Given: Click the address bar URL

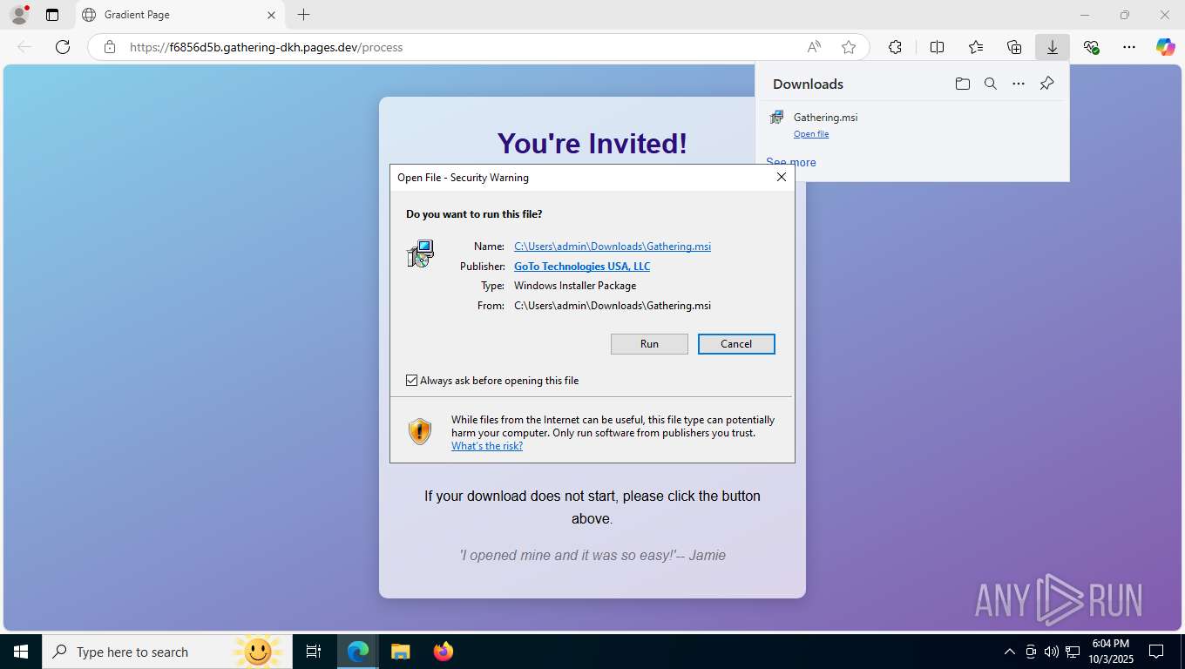Looking at the screenshot, I should 266,47.
